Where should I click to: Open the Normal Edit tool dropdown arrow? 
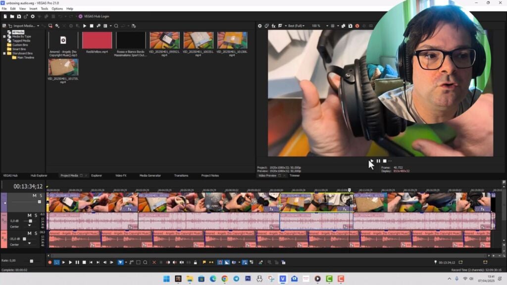125,262
